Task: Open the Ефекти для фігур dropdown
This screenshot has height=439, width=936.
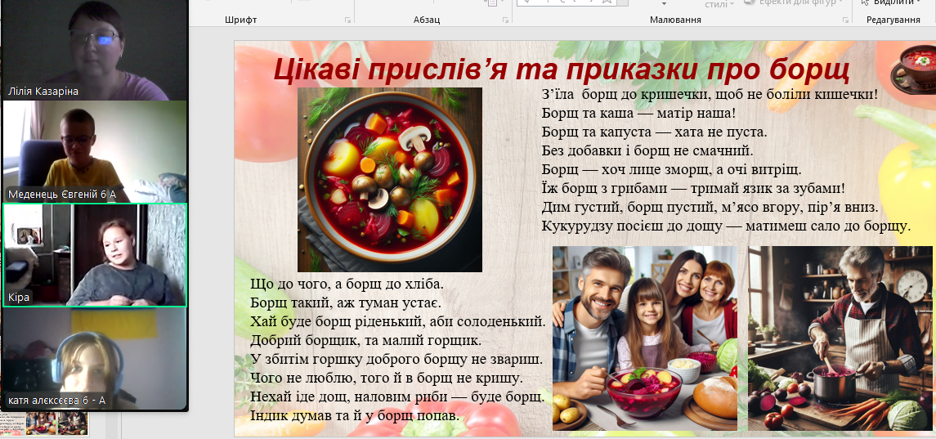Action: 794,2
